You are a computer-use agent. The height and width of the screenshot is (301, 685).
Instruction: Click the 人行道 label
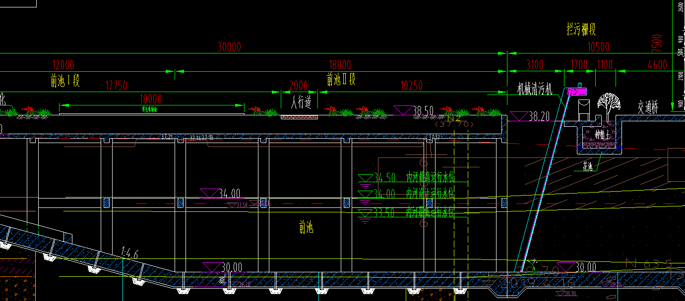point(301,102)
